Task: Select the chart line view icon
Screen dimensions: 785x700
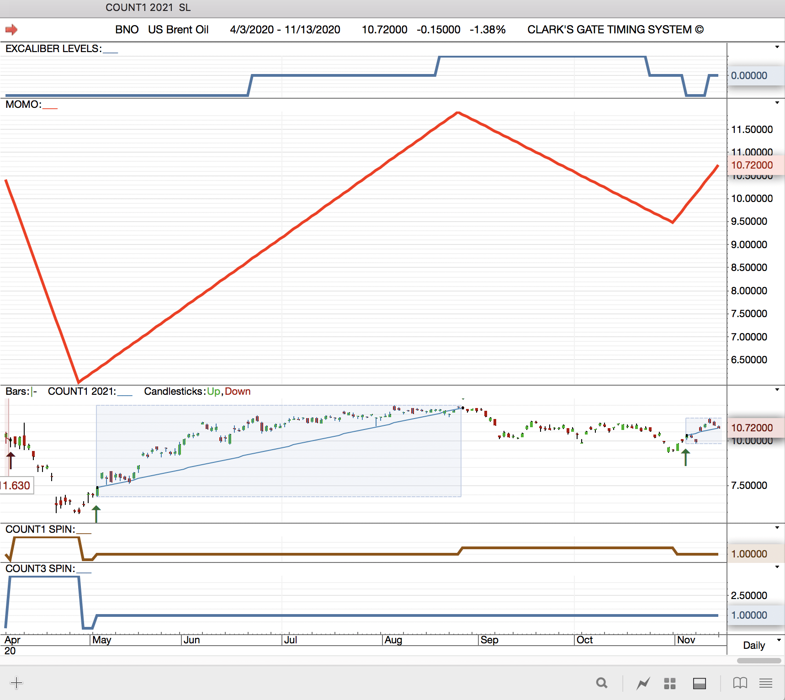Action: click(643, 684)
